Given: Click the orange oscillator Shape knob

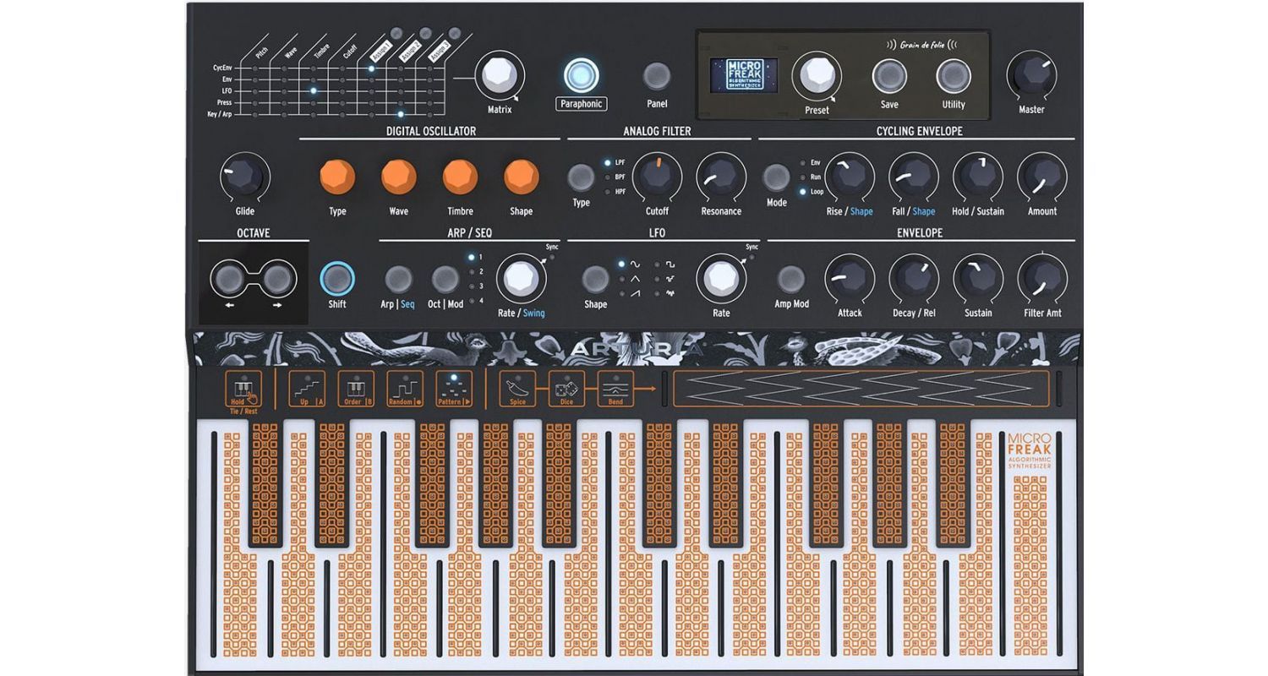Looking at the screenshot, I should coord(522,177).
